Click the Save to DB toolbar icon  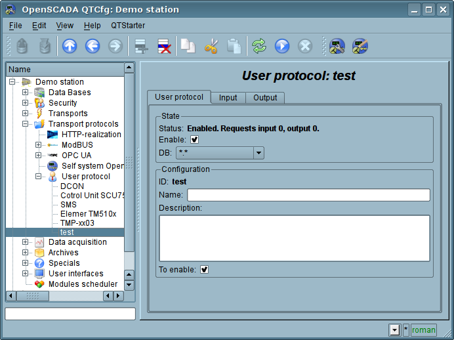(45, 46)
